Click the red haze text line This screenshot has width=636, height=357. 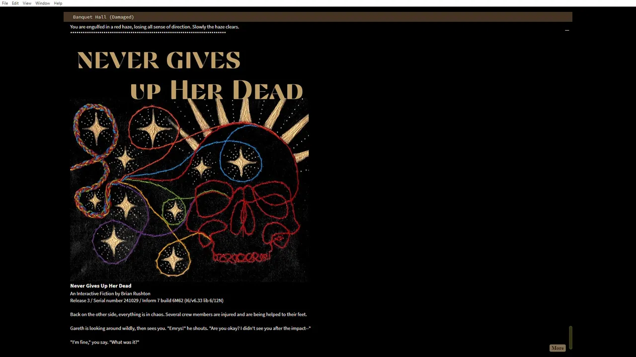[x=155, y=27]
